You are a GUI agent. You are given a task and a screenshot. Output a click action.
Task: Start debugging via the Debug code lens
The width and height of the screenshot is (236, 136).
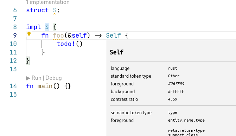coord(53,78)
